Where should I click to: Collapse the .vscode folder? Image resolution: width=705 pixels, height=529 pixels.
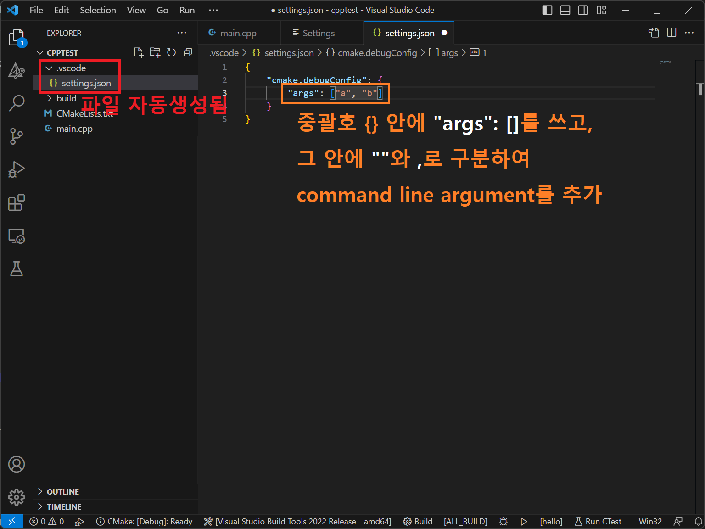[x=49, y=68]
